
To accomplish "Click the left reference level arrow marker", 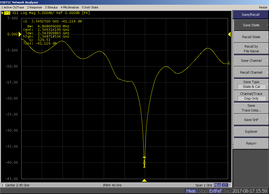I will click(x=20, y=34).
